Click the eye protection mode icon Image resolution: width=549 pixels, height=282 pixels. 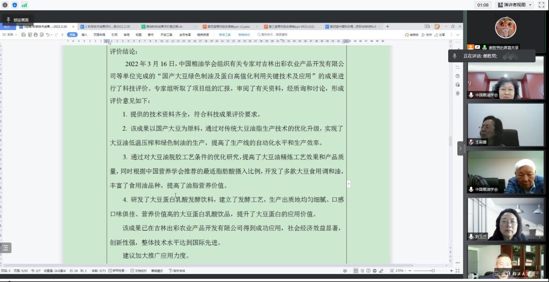(x=345, y=271)
